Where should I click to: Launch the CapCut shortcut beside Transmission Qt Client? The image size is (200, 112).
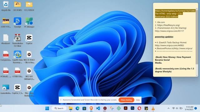[29, 39]
